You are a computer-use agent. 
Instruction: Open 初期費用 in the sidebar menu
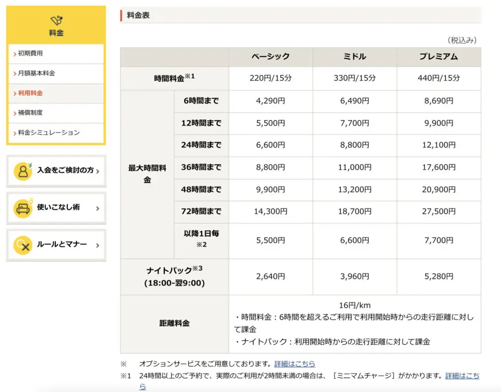[30, 53]
